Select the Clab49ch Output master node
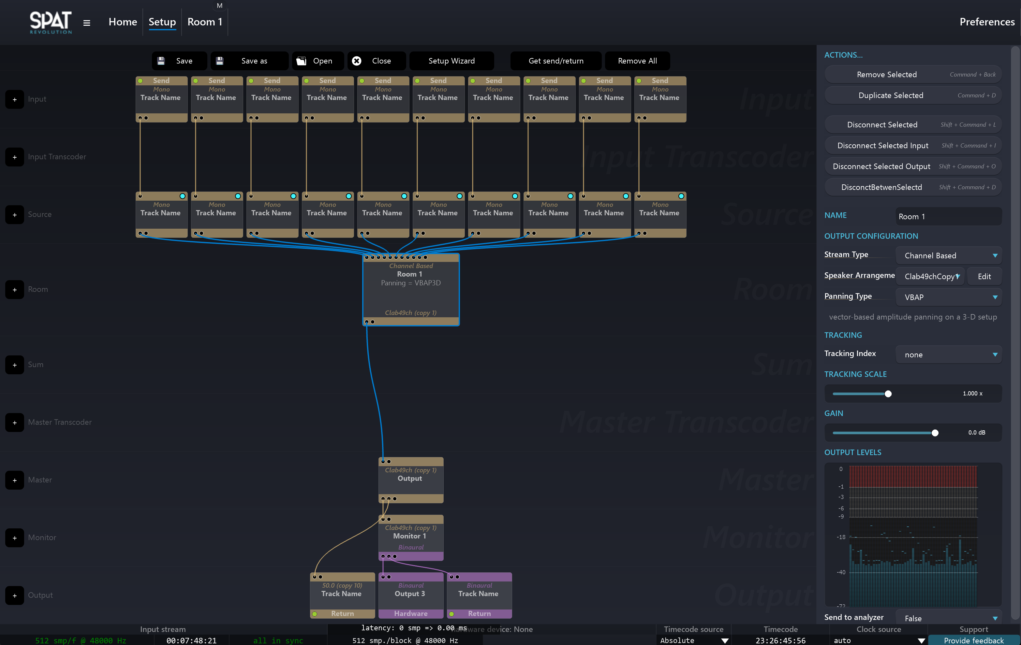The image size is (1021, 645). [x=411, y=480]
